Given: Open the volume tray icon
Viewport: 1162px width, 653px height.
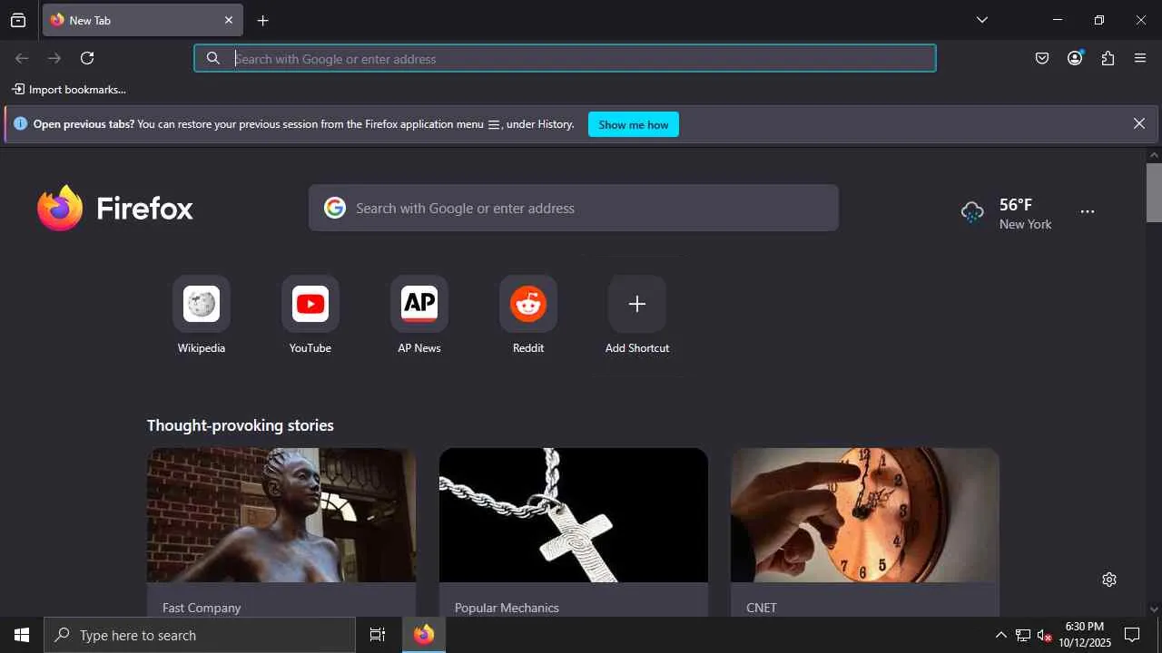Looking at the screenshot, I should [1045, 636].
